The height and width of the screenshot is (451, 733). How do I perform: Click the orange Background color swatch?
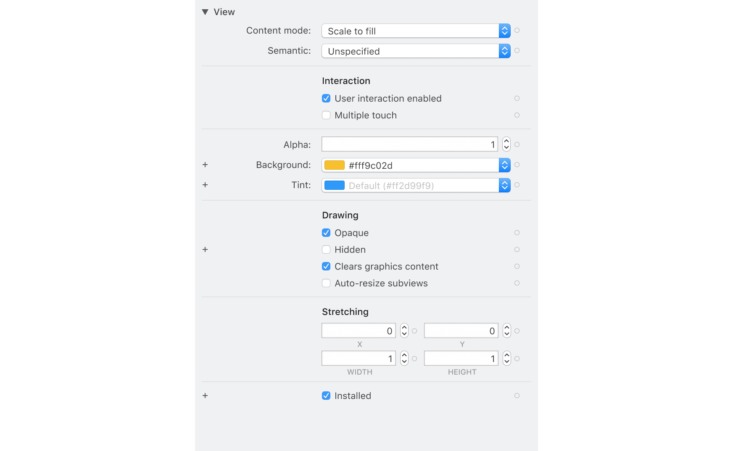(x=334, y=165)
